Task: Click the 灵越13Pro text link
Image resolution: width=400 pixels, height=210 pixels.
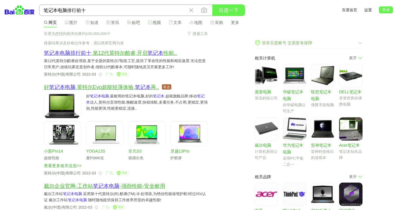Action: pyautogui.click(x=180, y=151)
